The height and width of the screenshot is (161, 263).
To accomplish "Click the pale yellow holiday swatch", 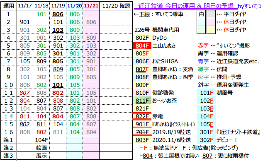I will 211,30.
